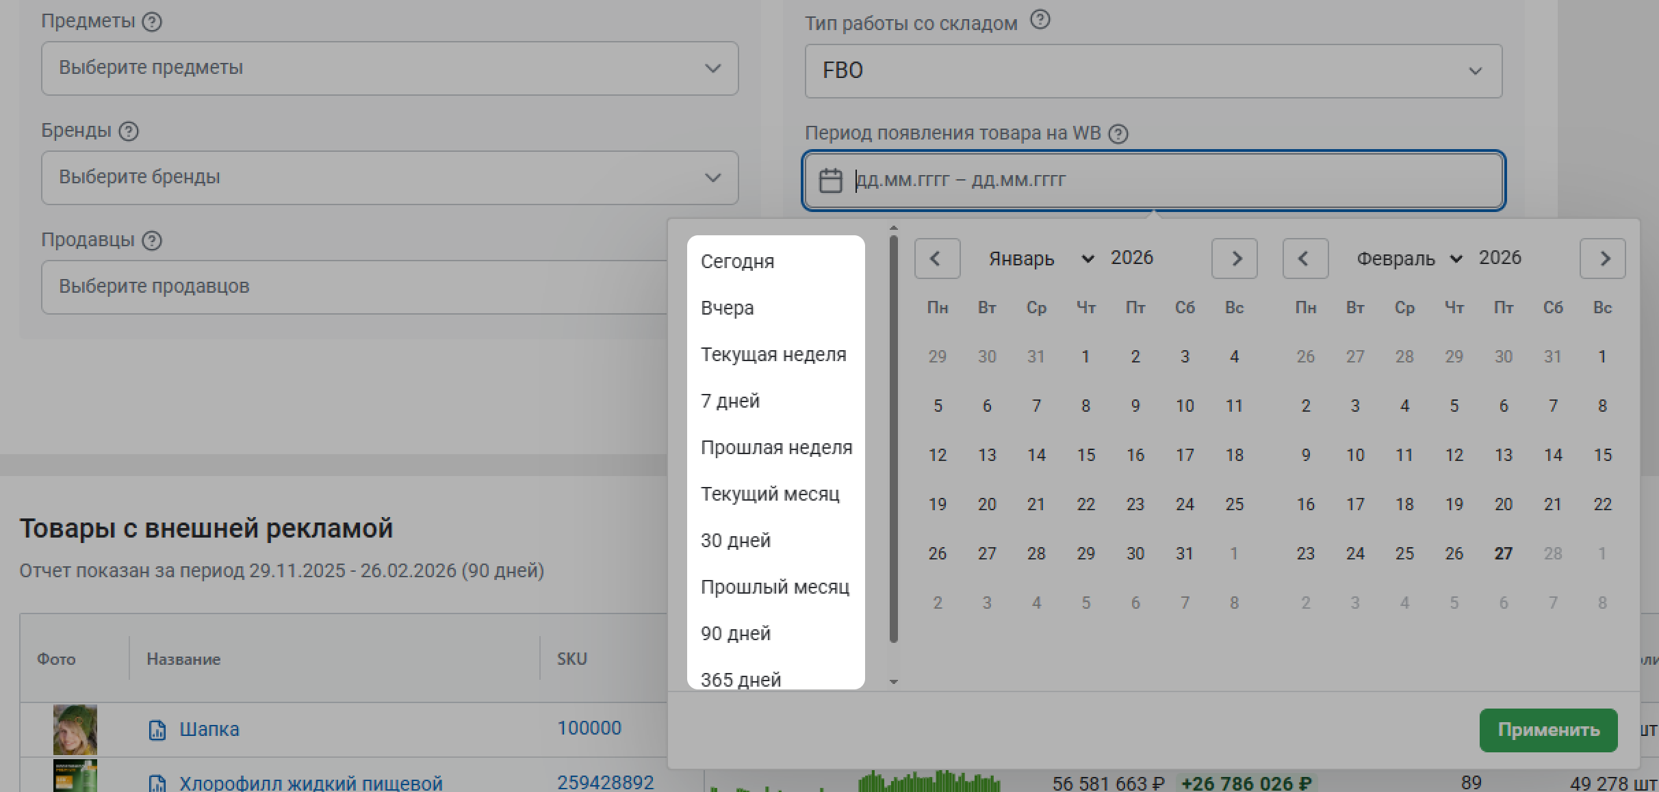Open SKU link 100000

(x=589, y=728)
